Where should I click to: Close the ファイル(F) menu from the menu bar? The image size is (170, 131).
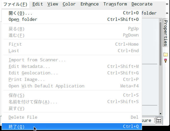pos(15,4)
